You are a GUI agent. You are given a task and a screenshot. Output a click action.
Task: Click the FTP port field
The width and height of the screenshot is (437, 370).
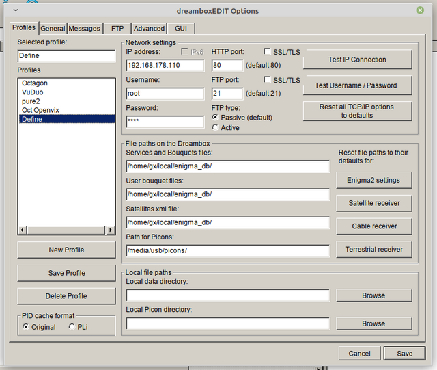(227, 94)
